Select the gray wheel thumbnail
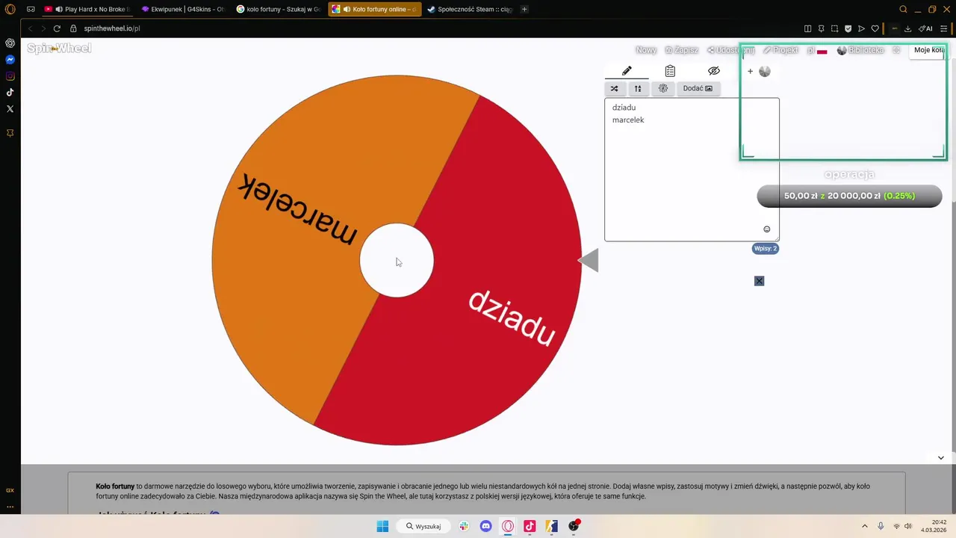 tap(764, 72)
